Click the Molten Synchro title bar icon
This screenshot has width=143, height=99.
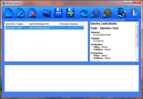click(3, 3)
